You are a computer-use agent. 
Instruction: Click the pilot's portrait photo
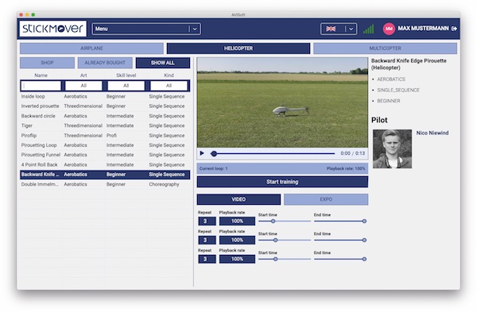[x=392, y=149]
